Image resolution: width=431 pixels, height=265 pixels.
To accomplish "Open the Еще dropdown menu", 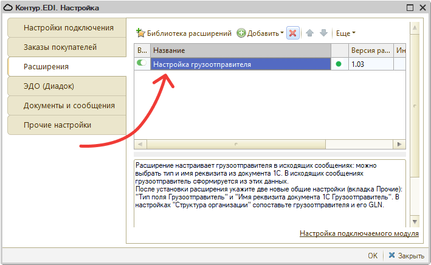I will point(346,33).
